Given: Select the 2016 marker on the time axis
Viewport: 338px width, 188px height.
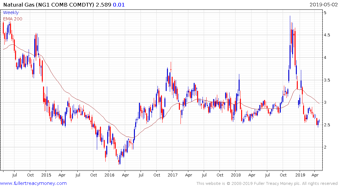Looking at the screenshot, I should pyautogui.click(x=109, y=175).
